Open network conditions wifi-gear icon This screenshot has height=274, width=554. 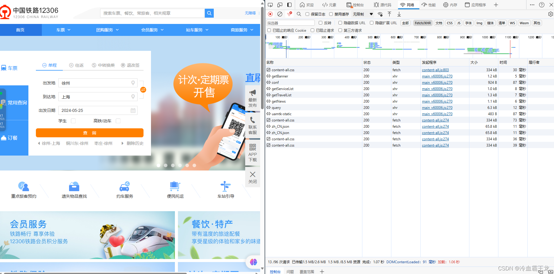point(380,14)
